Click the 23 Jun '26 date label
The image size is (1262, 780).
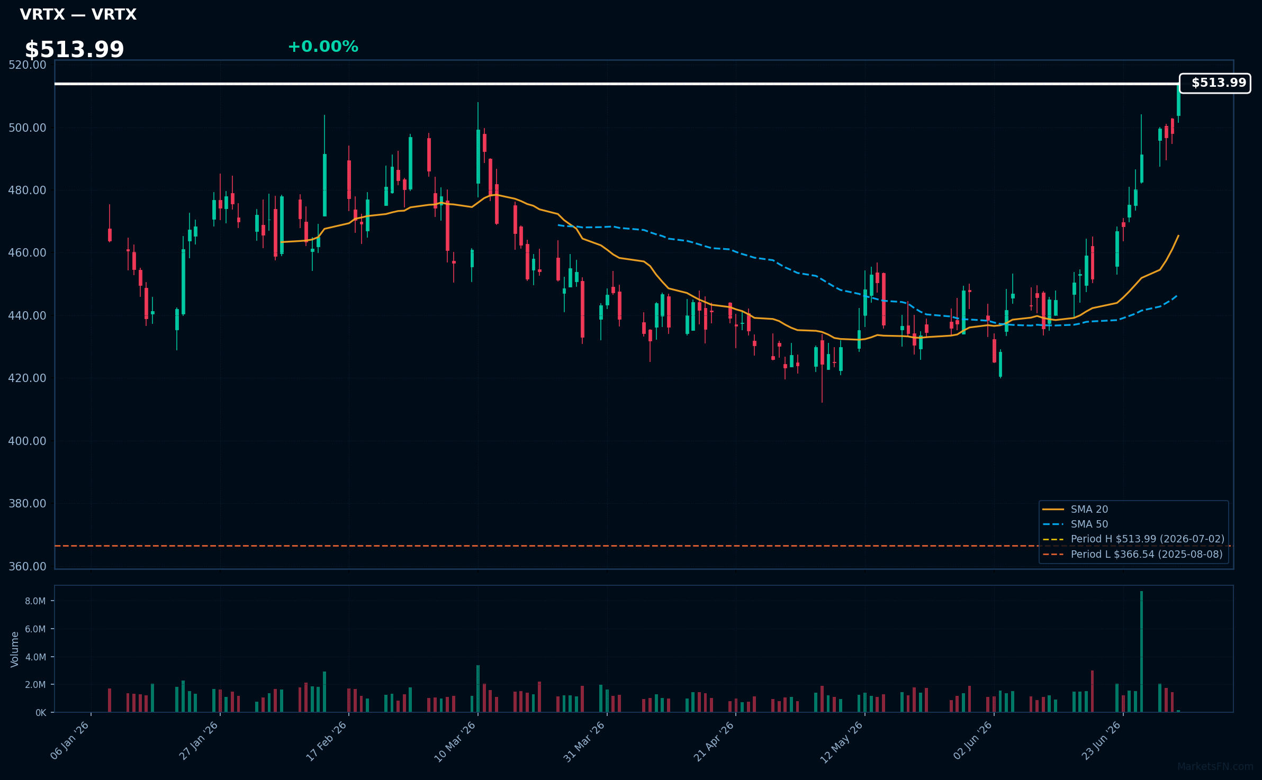click(1102, 741)
